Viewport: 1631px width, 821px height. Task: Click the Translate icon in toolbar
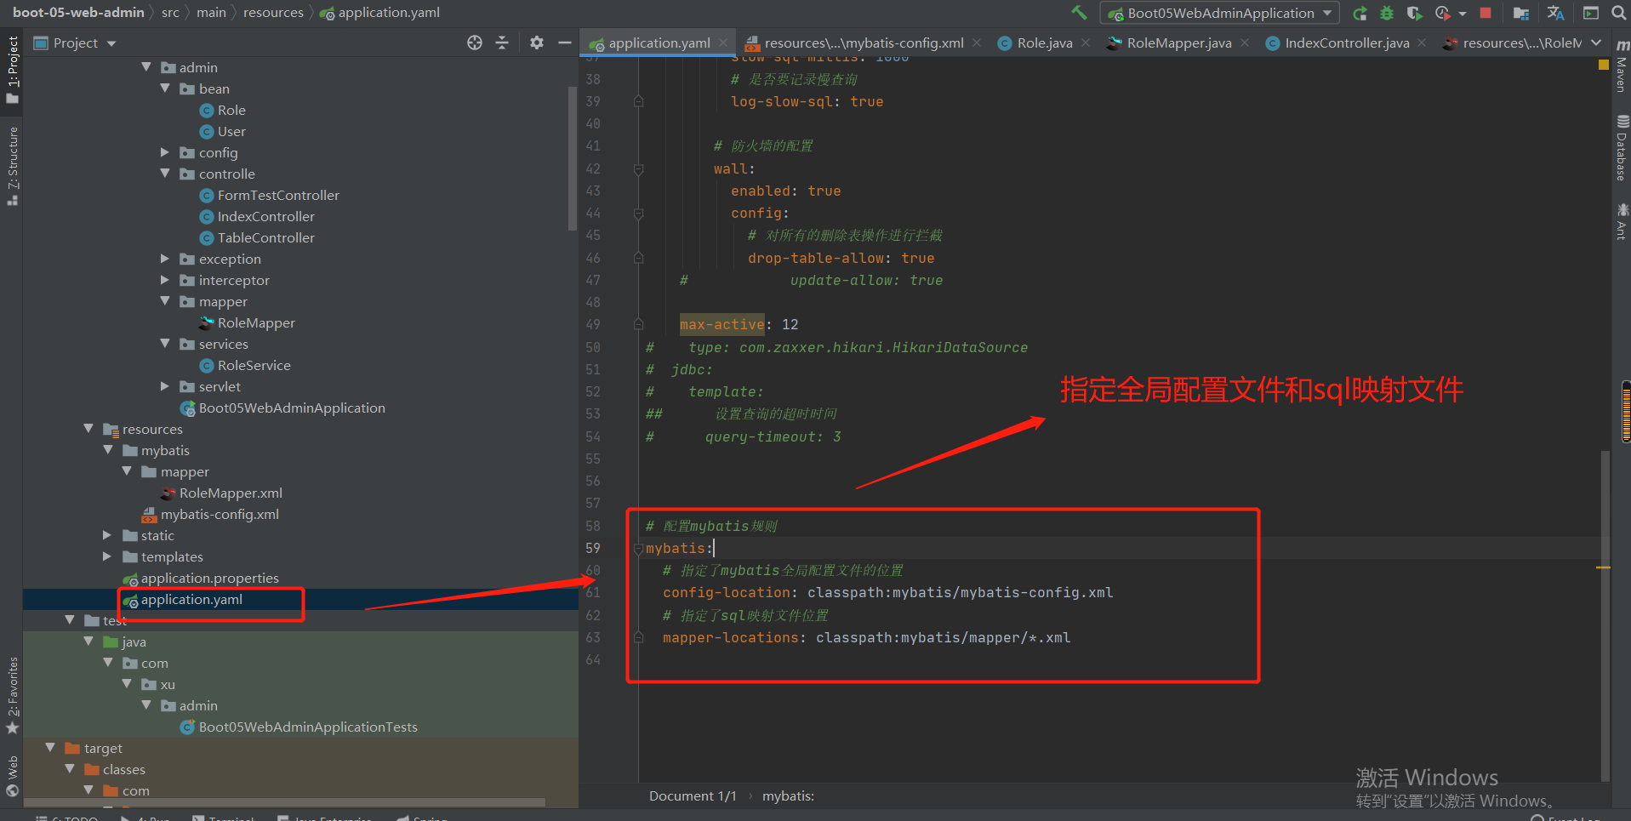1556,13
